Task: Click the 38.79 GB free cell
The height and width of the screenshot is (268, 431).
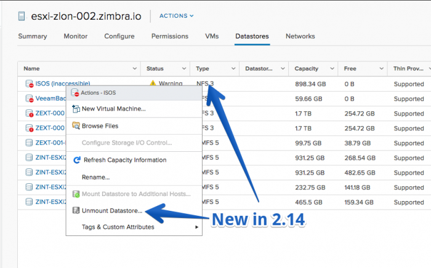Action: [358, 143]
